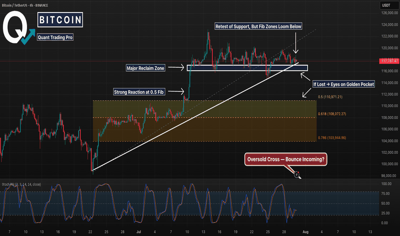Click 108,000.00 on the price axis
The image size is (400, 236).
point(390,118)
